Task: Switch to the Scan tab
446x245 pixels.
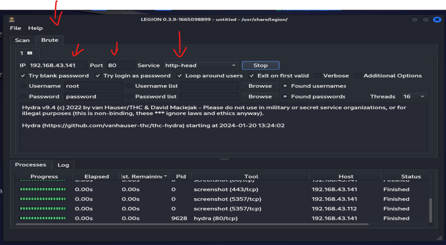Action: pos(22,40)
